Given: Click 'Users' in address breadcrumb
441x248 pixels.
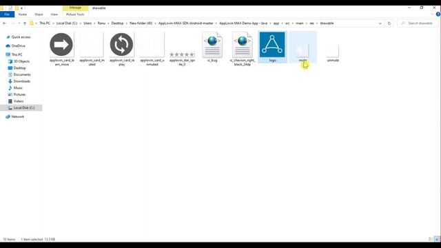Looking at the screenshot, I should click(x=88, y=23).
